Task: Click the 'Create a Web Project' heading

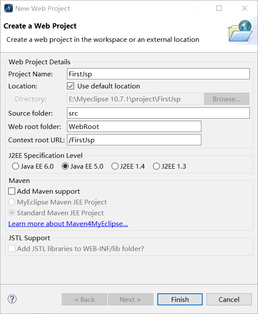Action: point(40,26)
